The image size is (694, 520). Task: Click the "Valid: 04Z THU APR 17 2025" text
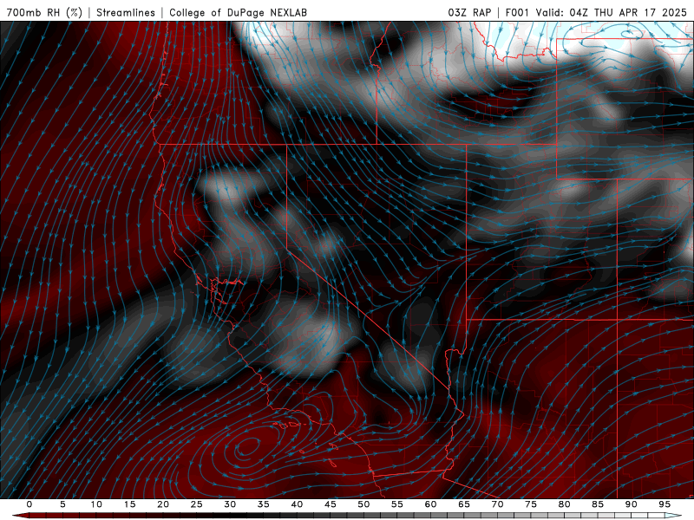tap(612, 12)
